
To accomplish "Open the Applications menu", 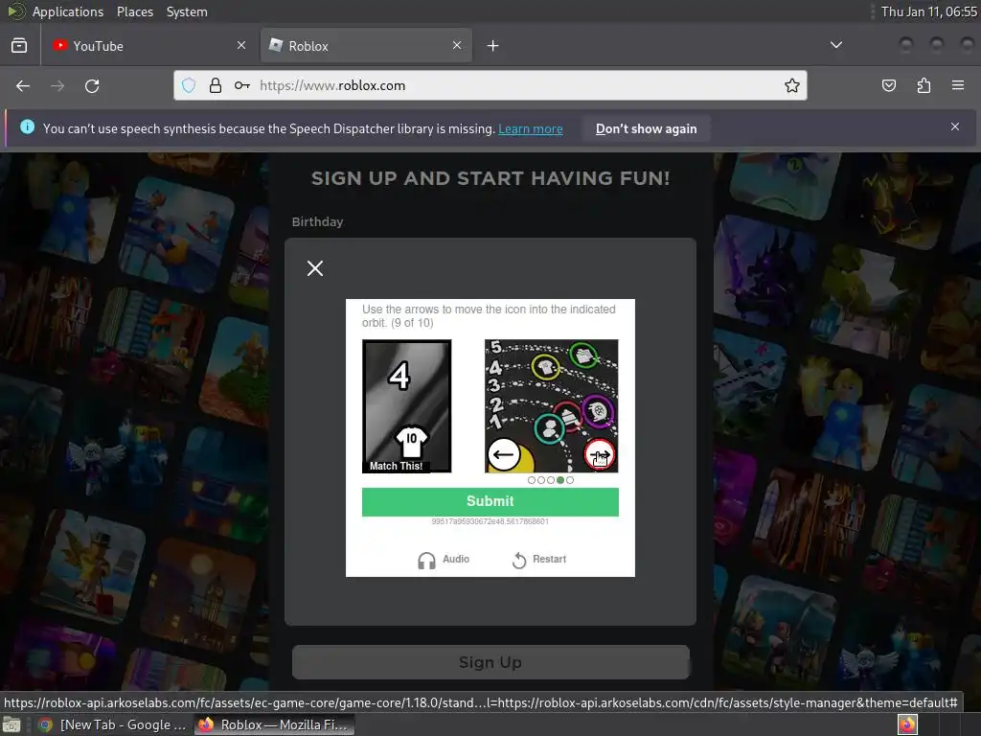I will [68, 11].
